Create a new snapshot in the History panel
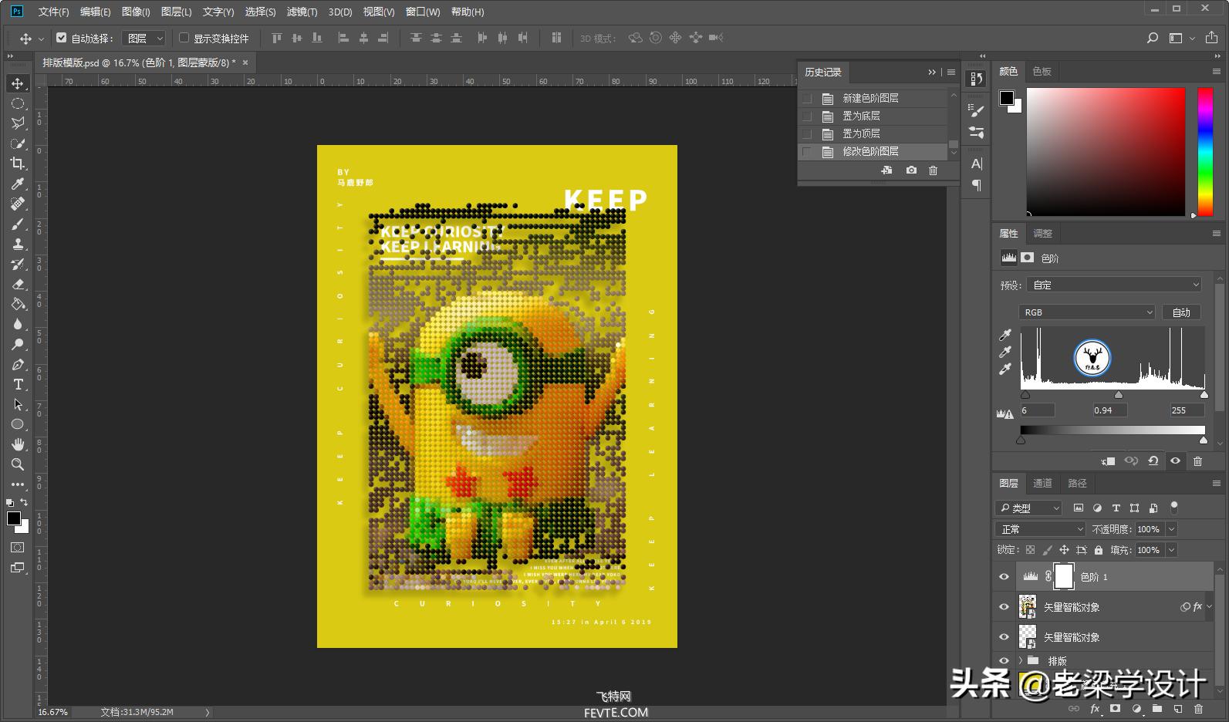This screenshot has height=722, width=1229. [x=911, y=170]
